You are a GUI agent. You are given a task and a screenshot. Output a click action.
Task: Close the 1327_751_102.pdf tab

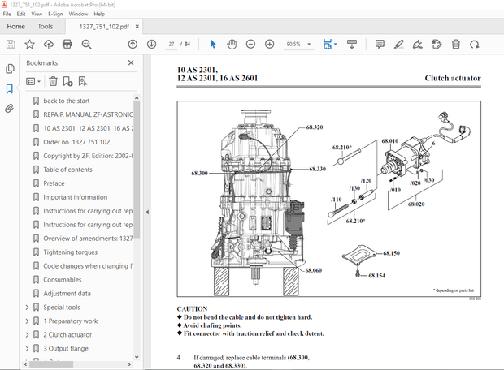tap(137, 26)
